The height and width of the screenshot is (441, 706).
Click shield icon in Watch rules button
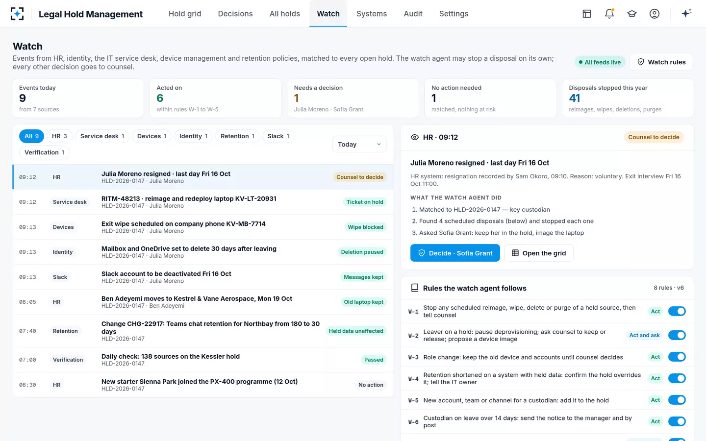coord(641,62)
